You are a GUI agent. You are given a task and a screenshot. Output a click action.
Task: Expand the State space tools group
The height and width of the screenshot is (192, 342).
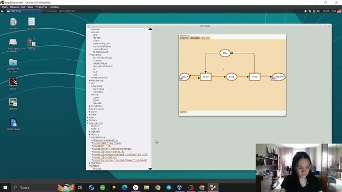90,109
